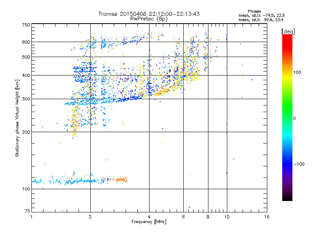Click the y-axis tick label '200'

point(26,132)
